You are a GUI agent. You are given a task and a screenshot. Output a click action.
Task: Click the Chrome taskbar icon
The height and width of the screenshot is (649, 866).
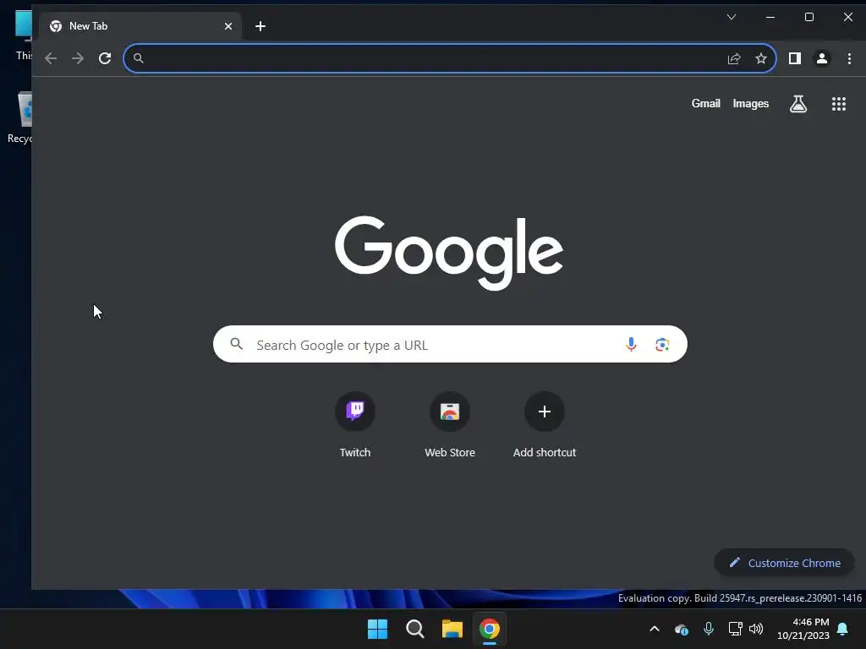tap(490, 629)
